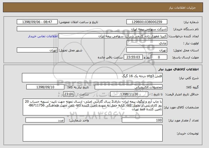
Task: Click the text ساعت باقی مانده
Action: pos(110,58)
